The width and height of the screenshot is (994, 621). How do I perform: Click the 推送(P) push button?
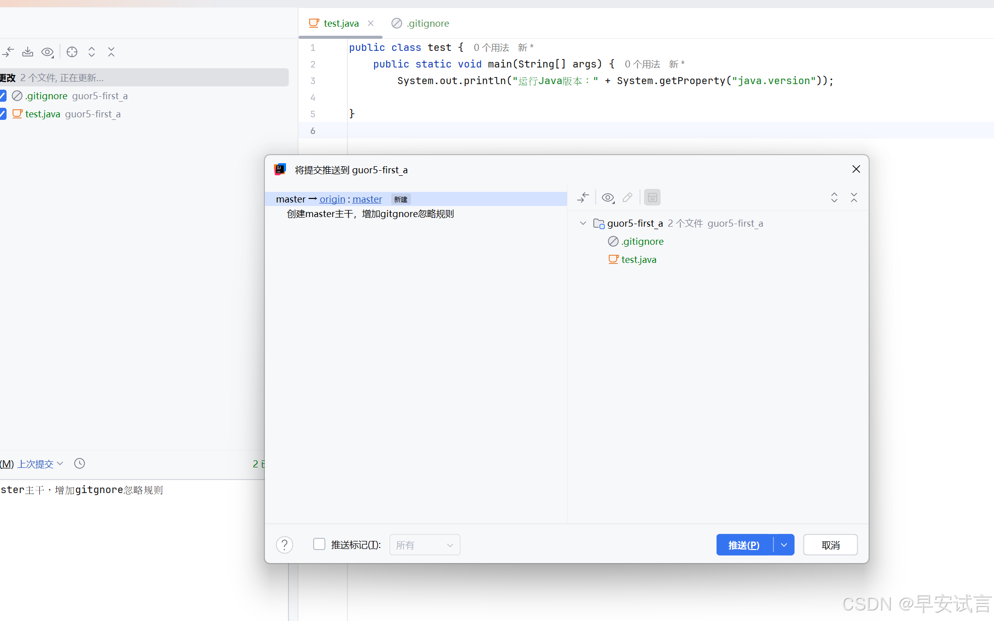(x=744, y=545)
